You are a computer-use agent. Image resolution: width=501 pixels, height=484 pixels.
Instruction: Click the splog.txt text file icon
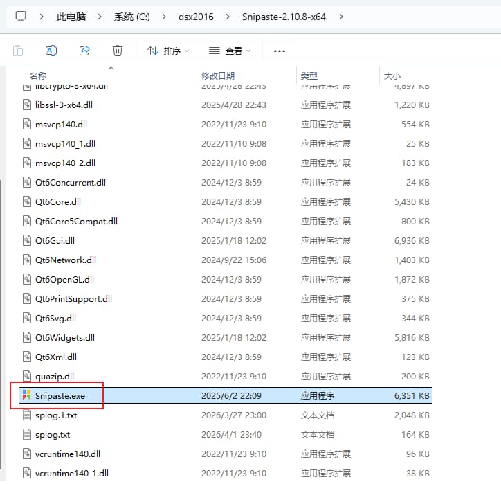point(26,435)
